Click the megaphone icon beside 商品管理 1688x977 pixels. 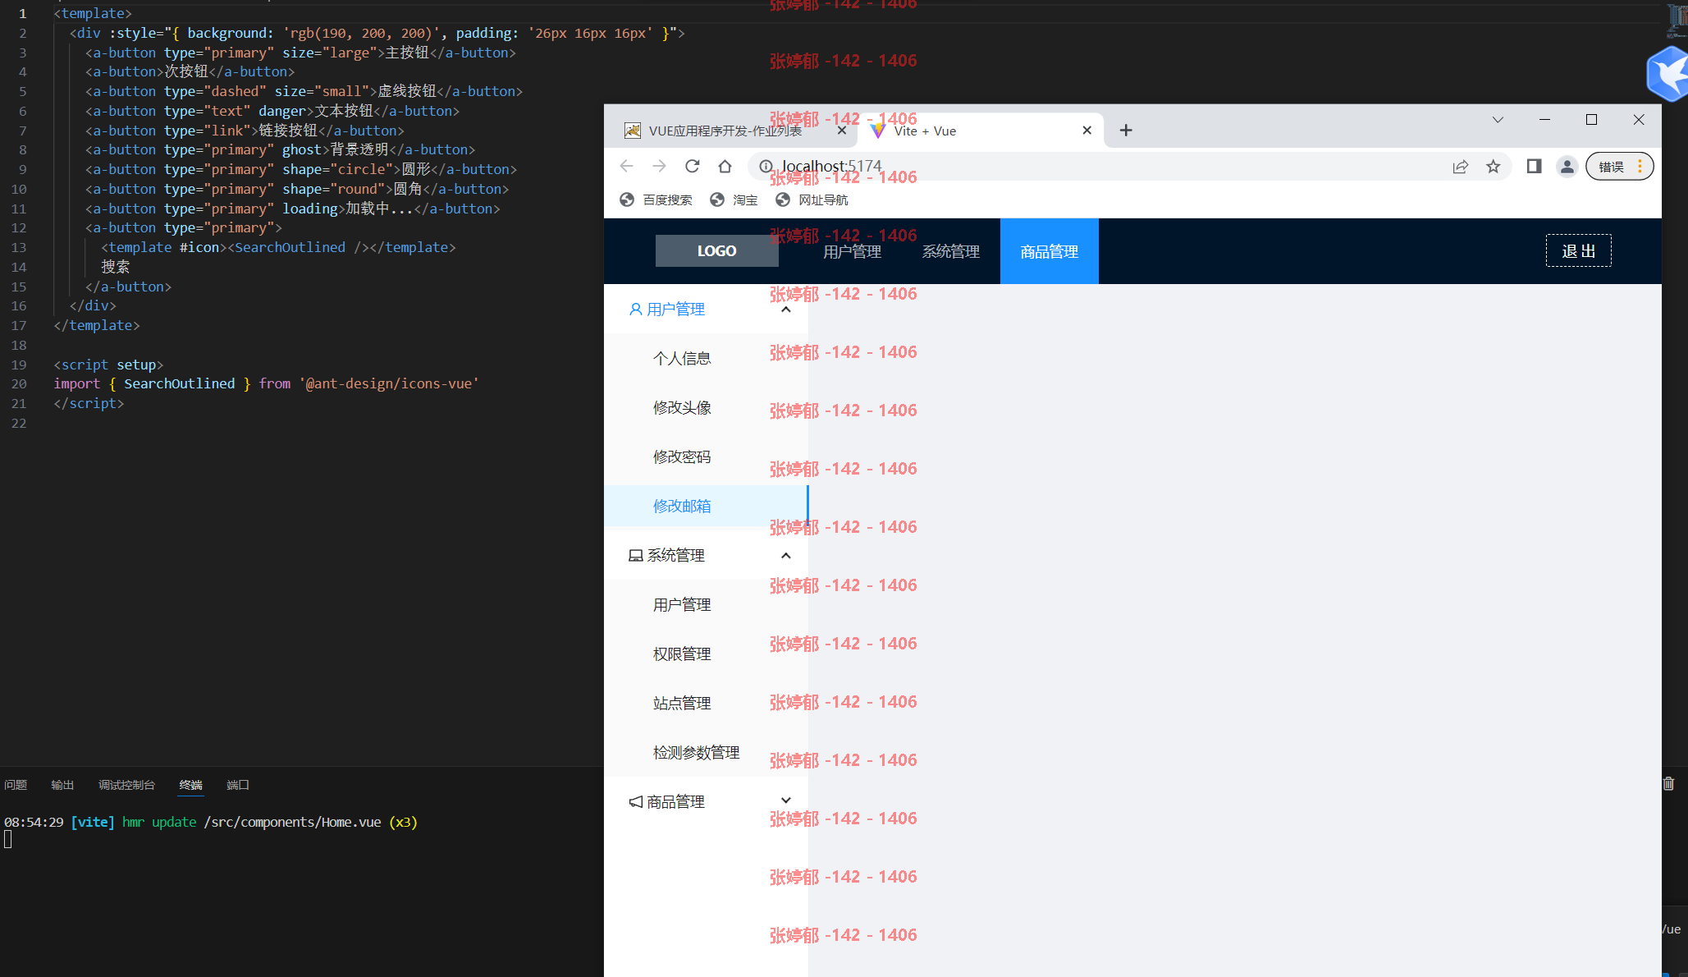(635, 802)
